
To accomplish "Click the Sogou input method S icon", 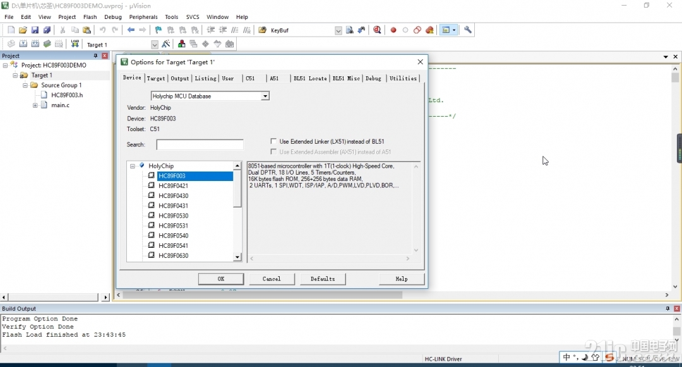I will point(609,358).
